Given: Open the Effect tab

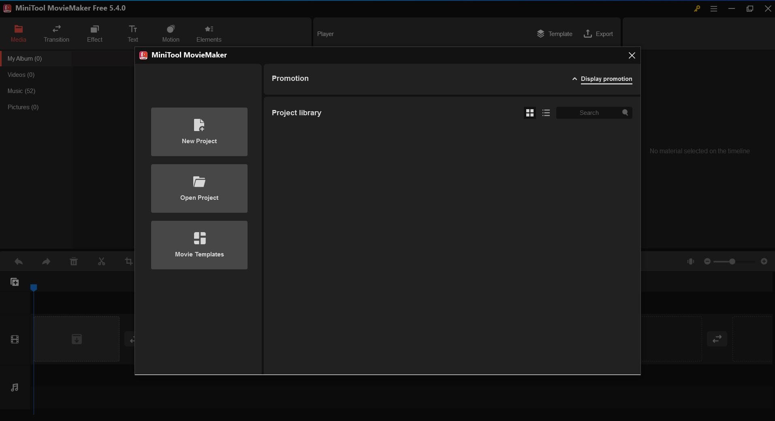Looking at the screenshot, I should point(94,34).
